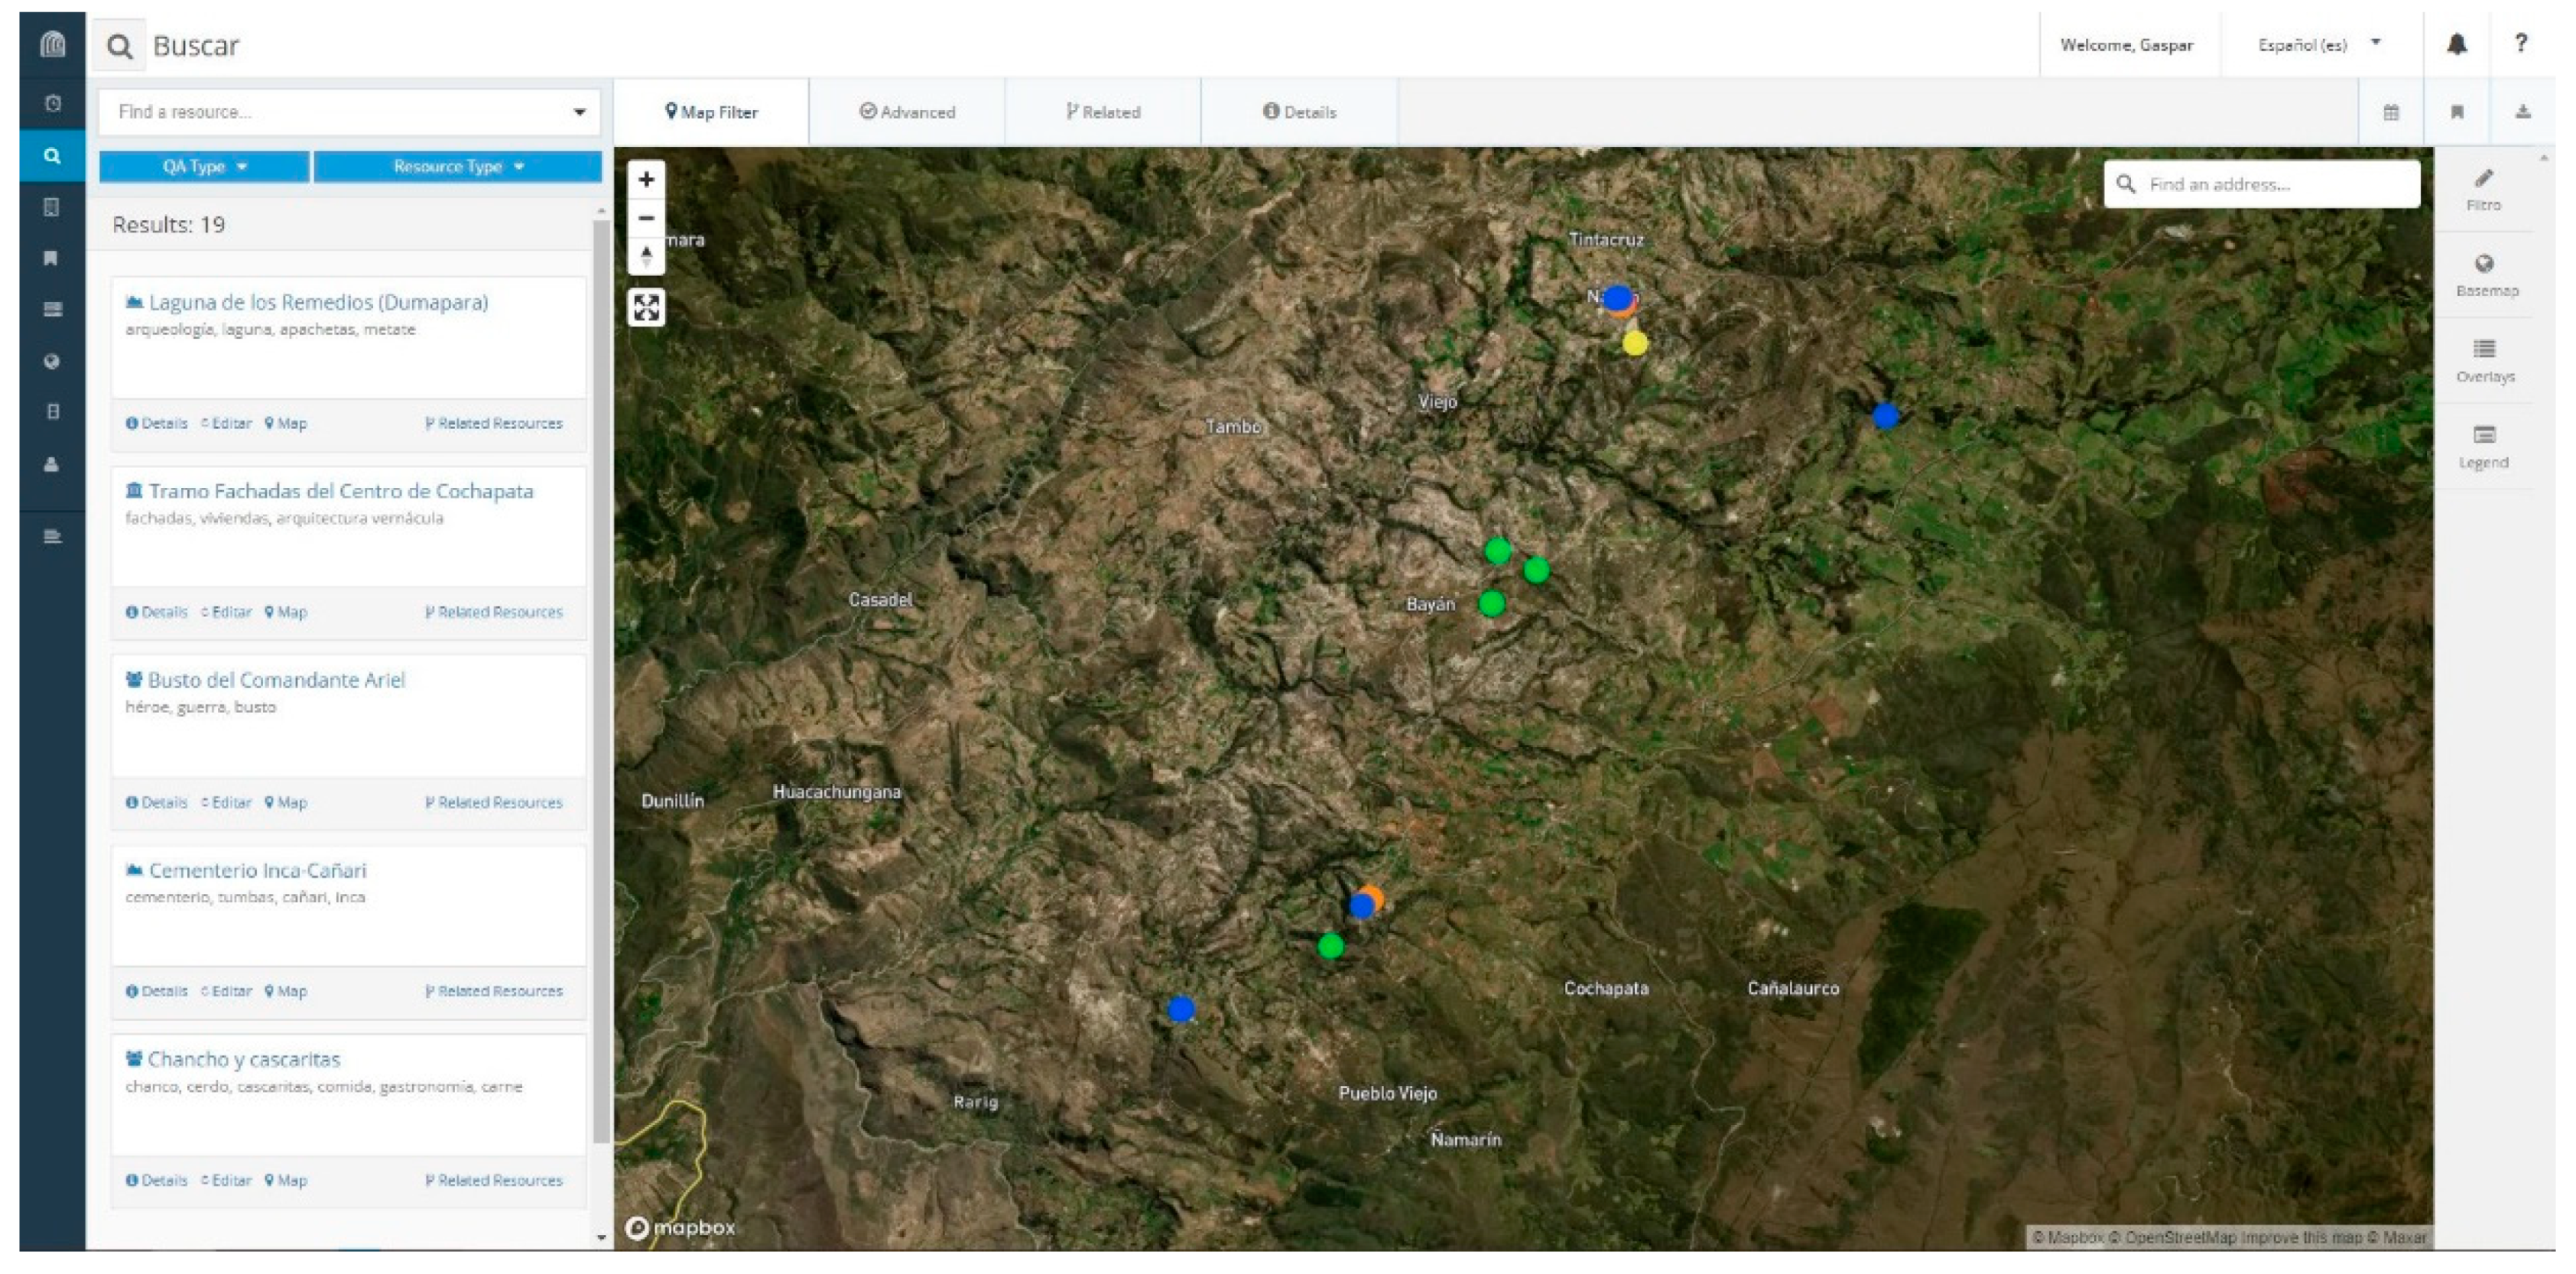2576x1274 pixels.
Task: Click Related Resources for Busto del Comandante Ariel
Action: click(494, 802)
